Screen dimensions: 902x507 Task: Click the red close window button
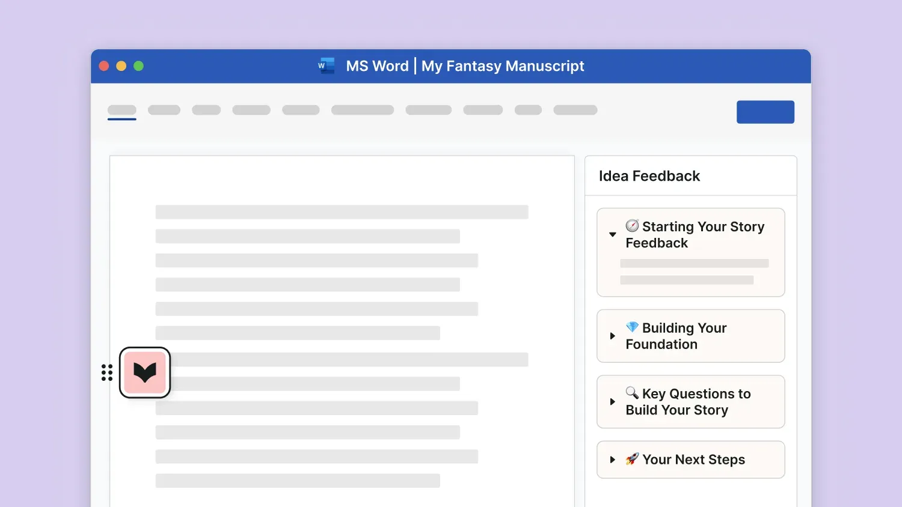pos(104,66)
